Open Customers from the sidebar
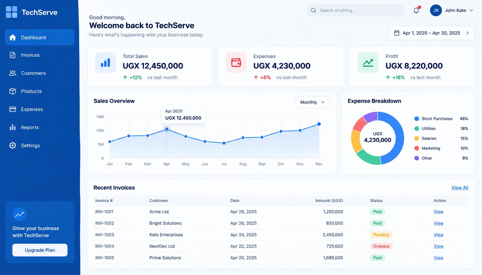 [40, 73]
